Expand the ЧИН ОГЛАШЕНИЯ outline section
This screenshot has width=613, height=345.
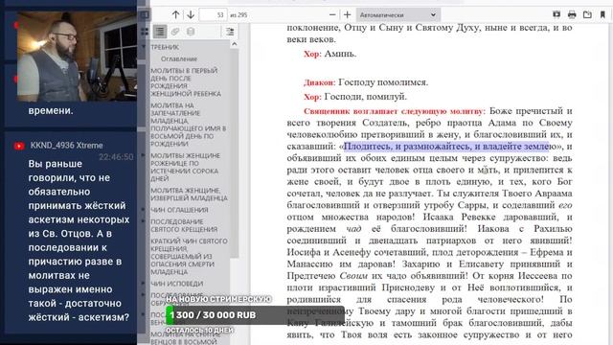144,210
